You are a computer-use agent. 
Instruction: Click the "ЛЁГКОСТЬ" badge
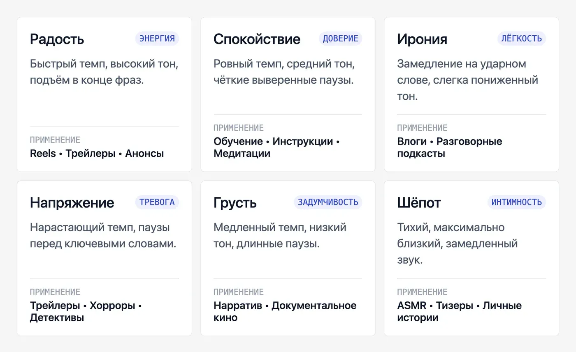pyautogui.click(x=522, y=39)
